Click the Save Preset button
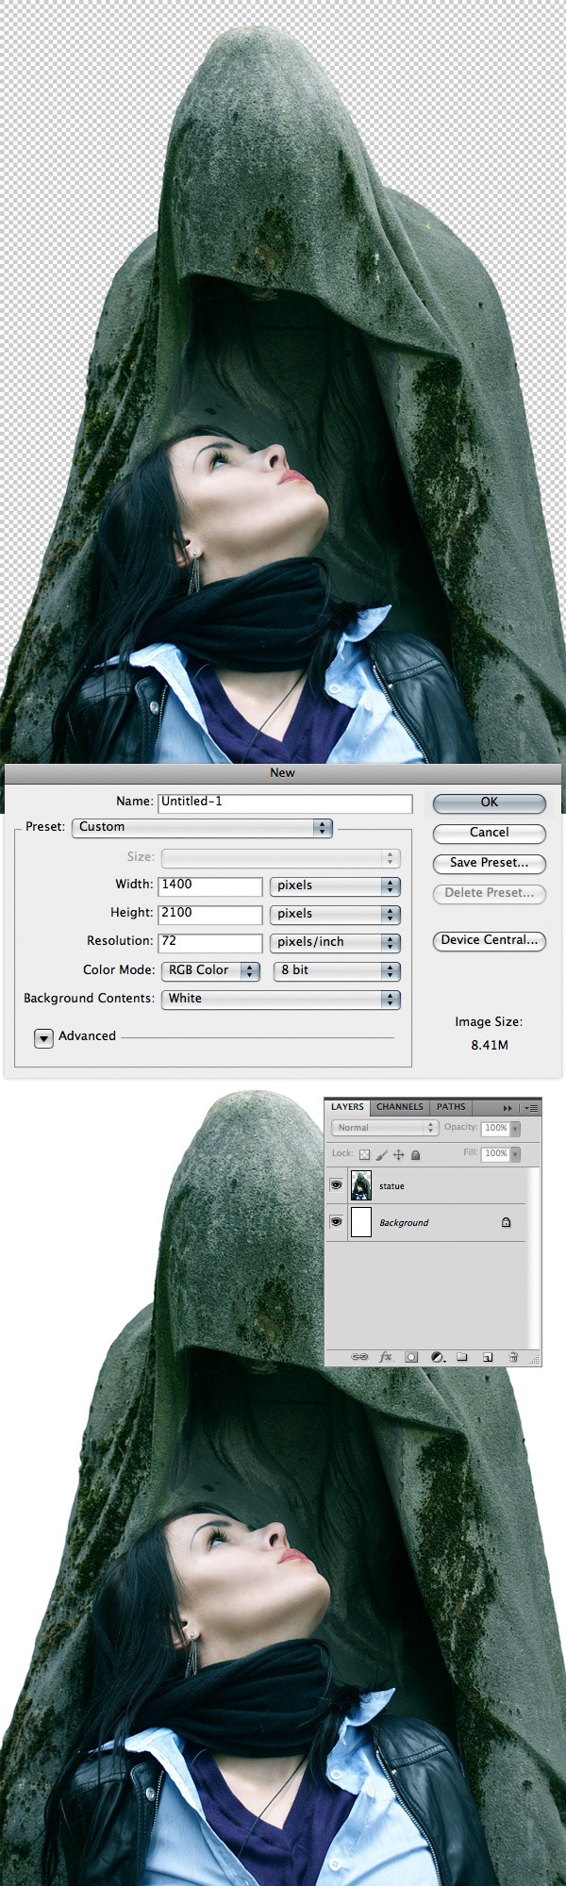 point(489,863)
